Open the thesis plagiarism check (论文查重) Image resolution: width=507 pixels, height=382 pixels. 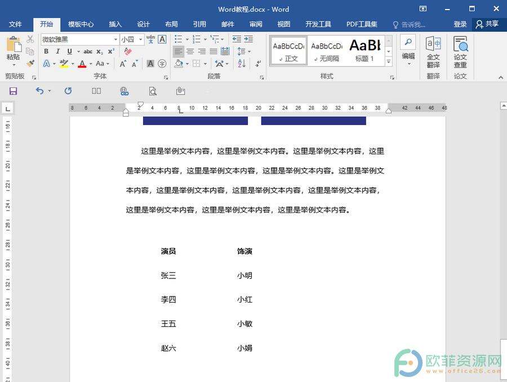point(460,52)
